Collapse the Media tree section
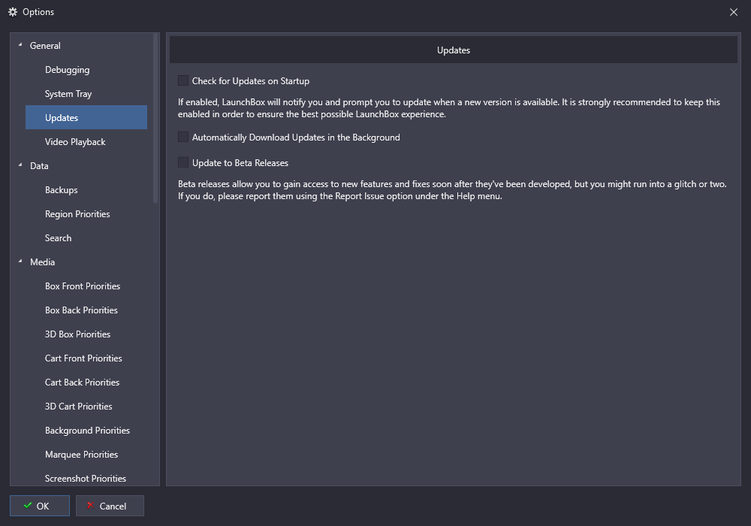This screenshot has height=526, width=751. 20,261
